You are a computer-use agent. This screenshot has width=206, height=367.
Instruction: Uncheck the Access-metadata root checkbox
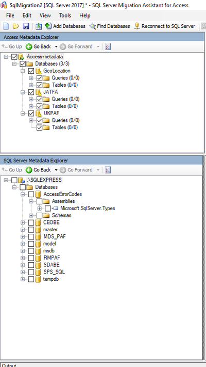14,57
